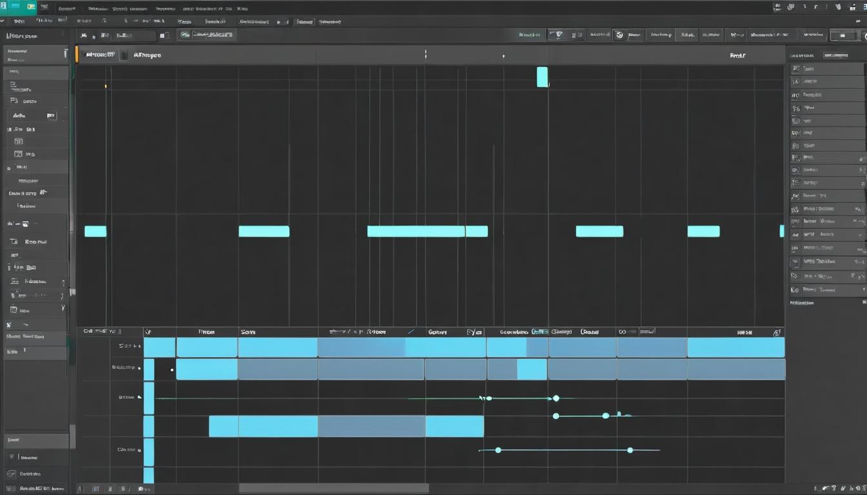The height and width of the screenshot is (495, 867).
Task: Select the longest cyan note in the piano roll
Action: 416,231
